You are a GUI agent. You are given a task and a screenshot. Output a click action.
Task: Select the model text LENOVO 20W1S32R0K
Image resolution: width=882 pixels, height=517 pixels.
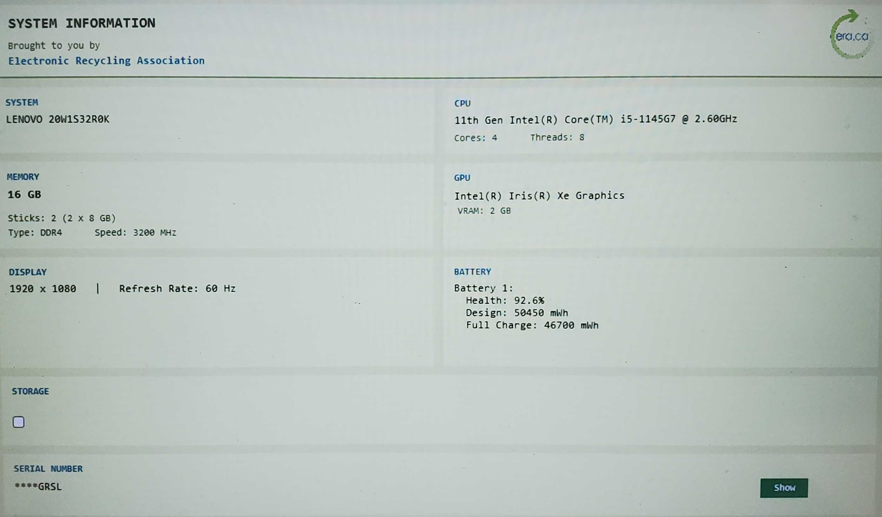point(58,119)
